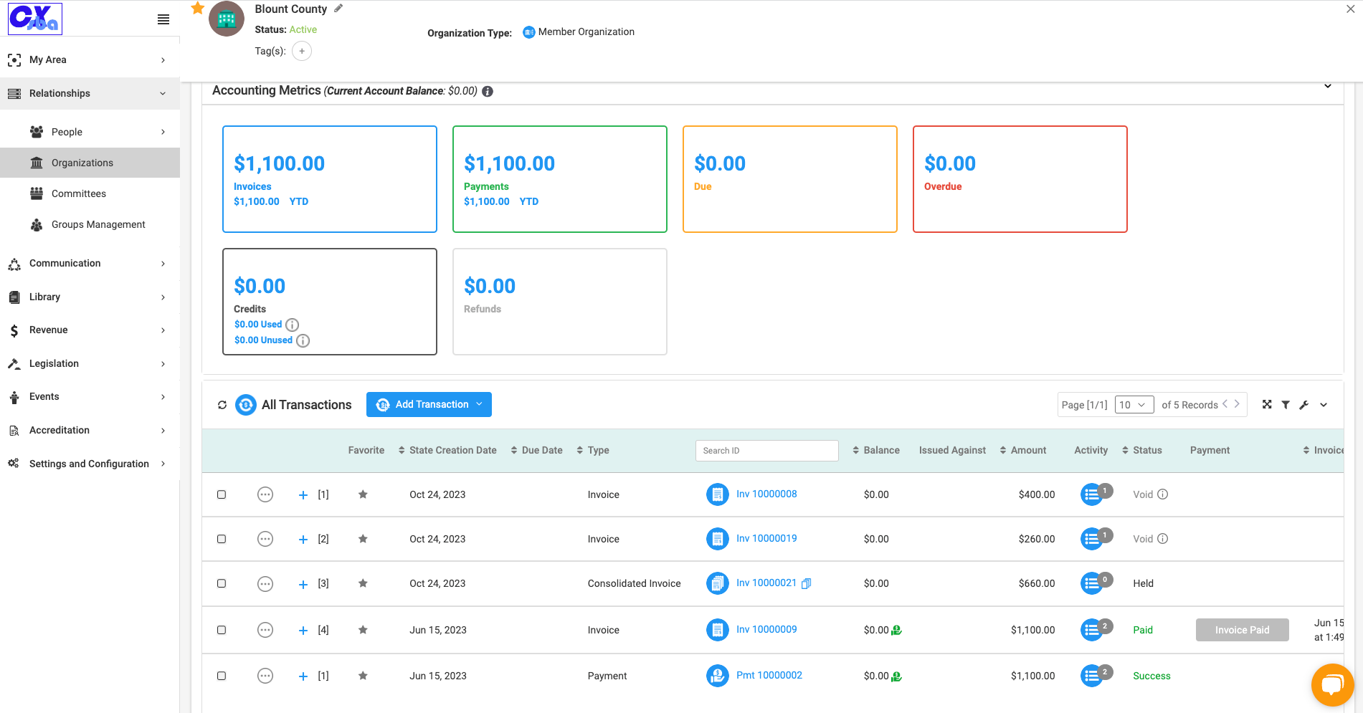
Task: Select checkbox for Inv 10000021 row
Action: (222, 583)
